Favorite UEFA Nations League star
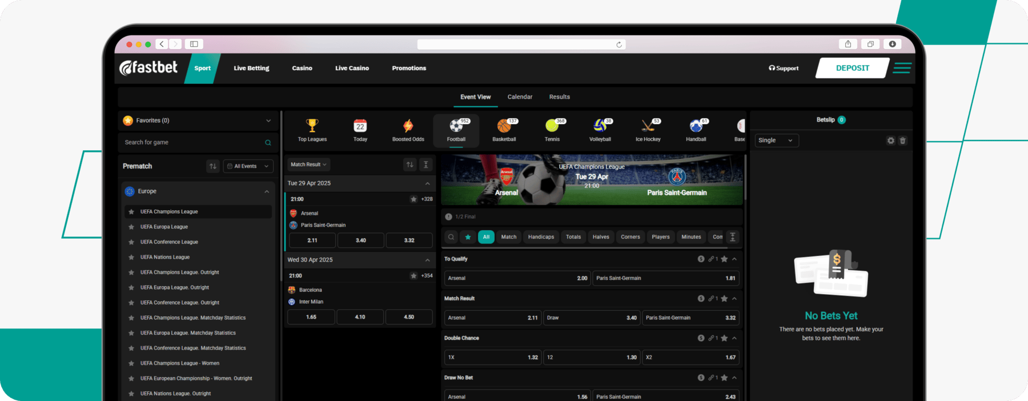1028x401 pixels. (131, 257)
